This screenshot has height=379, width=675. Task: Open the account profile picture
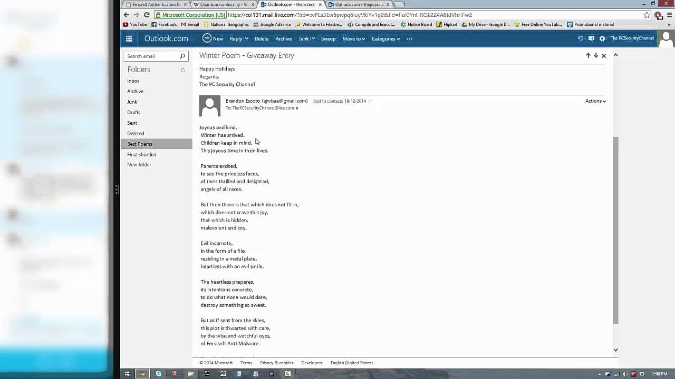coord(667,38)
